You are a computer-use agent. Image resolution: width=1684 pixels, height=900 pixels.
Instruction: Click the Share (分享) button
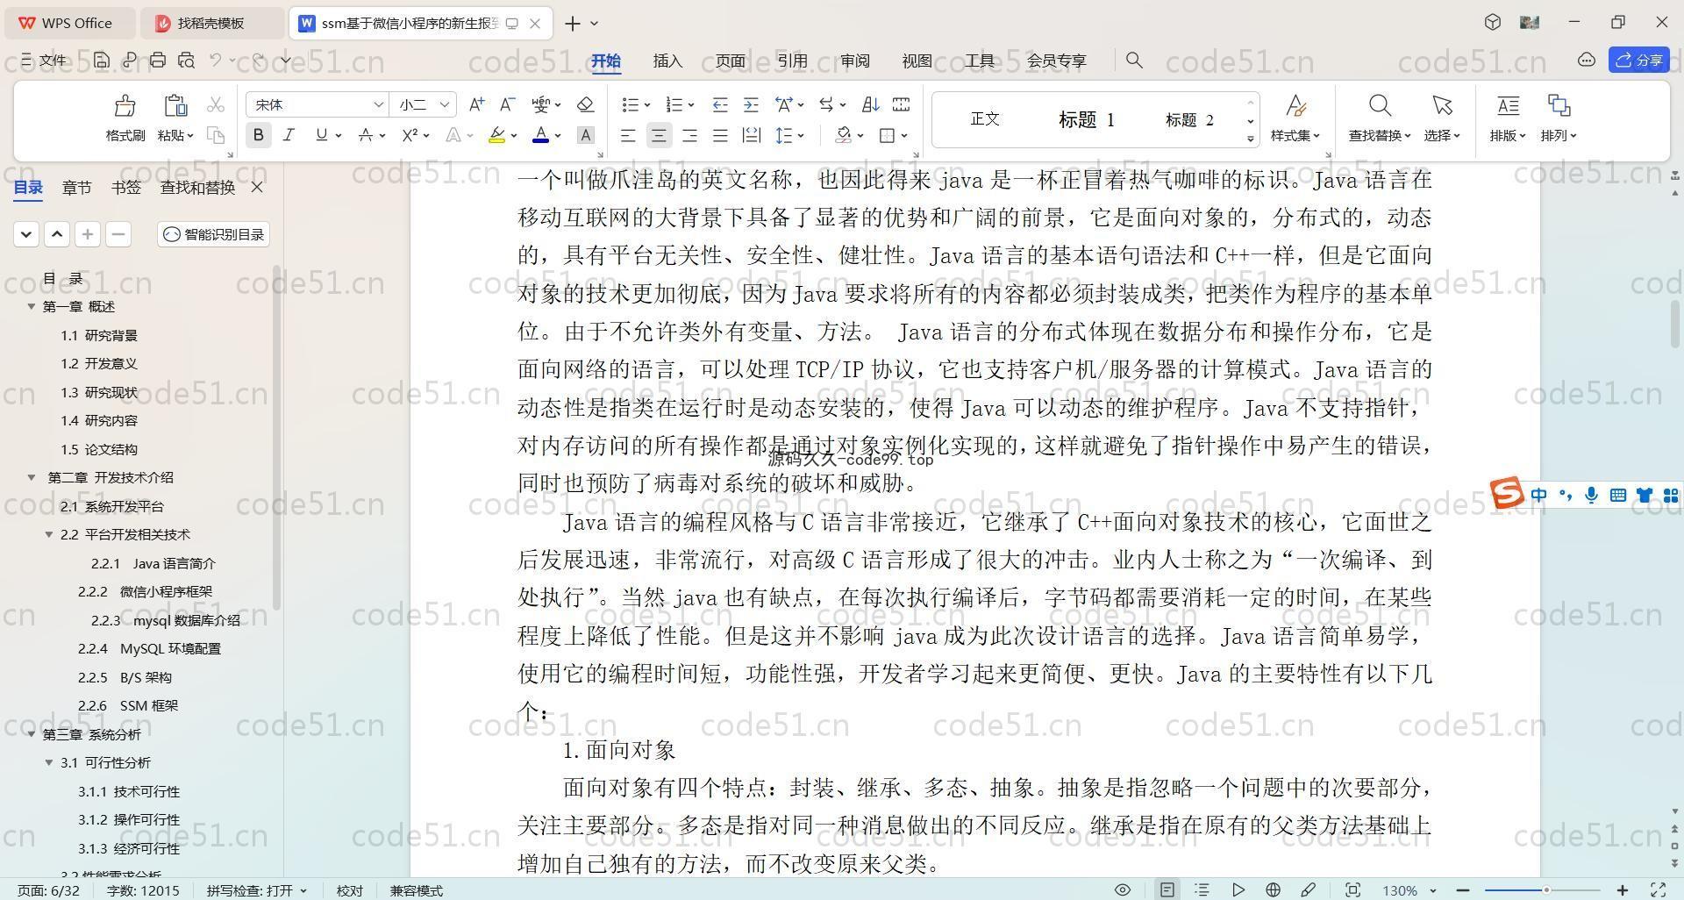click(1638, 60)
